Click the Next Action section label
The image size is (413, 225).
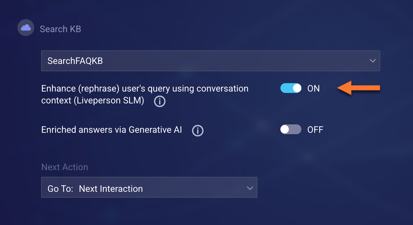(65, 167)
